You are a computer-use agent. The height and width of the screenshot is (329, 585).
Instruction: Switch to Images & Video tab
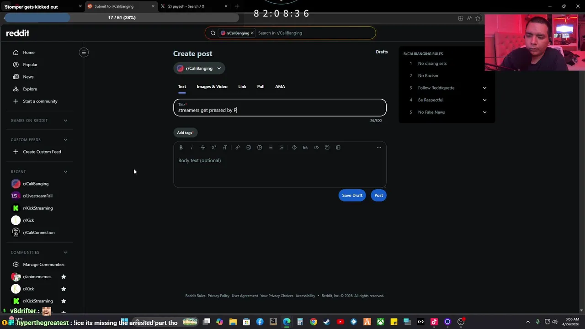click(212, 86)
